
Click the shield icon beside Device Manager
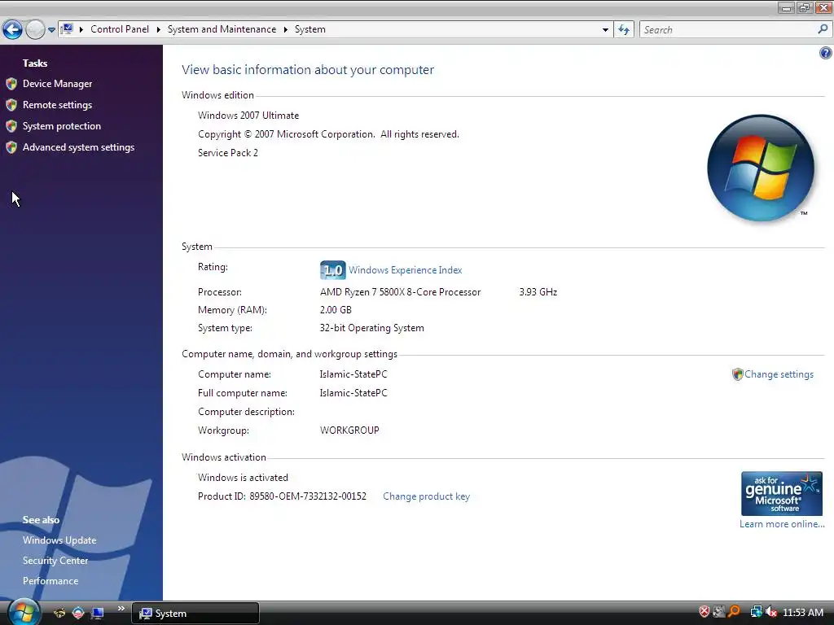[11, 84]
